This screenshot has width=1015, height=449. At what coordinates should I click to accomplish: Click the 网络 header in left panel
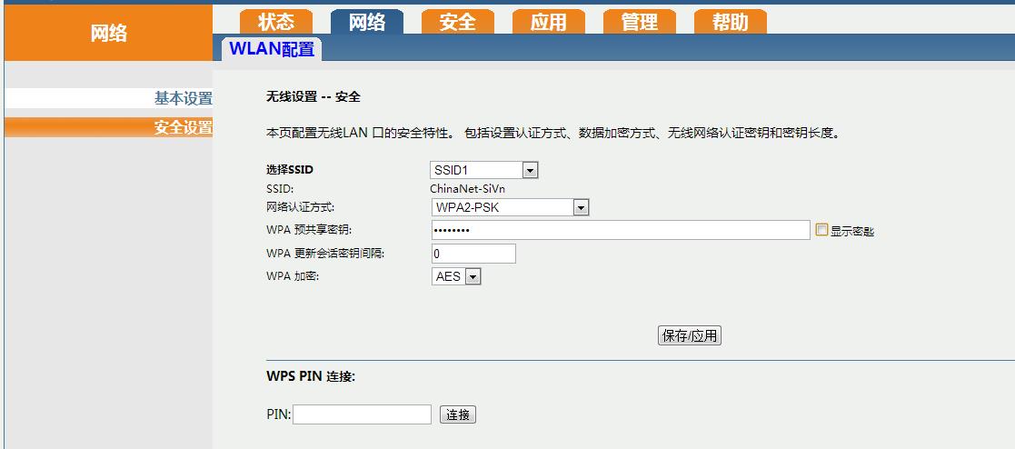point(109,34)
